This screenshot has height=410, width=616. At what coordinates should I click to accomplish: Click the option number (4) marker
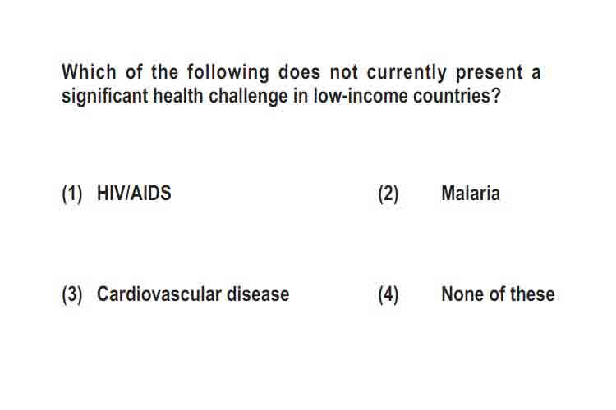pos(388,294)
